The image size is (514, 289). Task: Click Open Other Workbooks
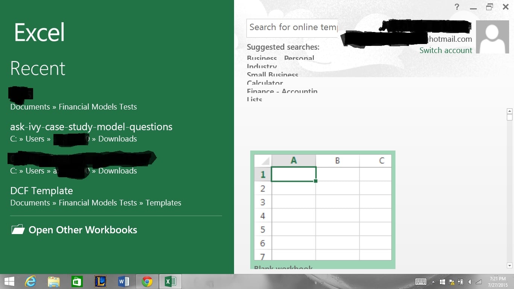tap(82, 230)
